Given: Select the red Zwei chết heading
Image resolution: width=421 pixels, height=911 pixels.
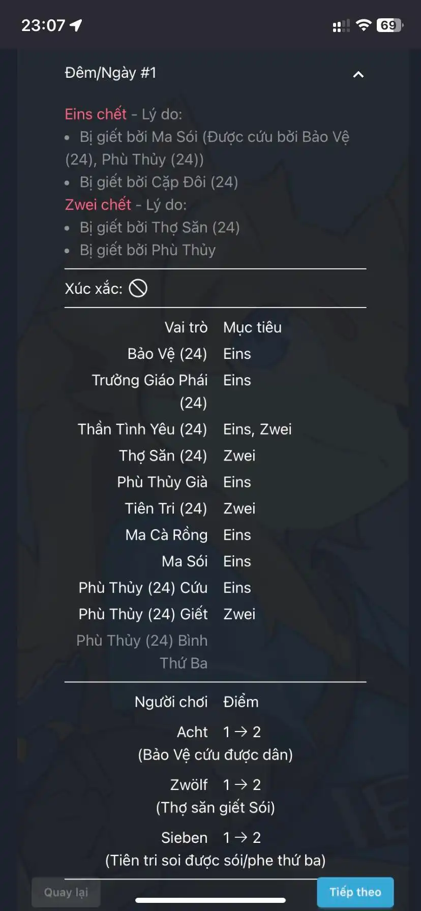Looking at the screenshot, I should point(98,205).
